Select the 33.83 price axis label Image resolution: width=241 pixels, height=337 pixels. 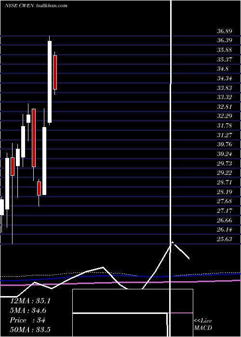point(225,88)
